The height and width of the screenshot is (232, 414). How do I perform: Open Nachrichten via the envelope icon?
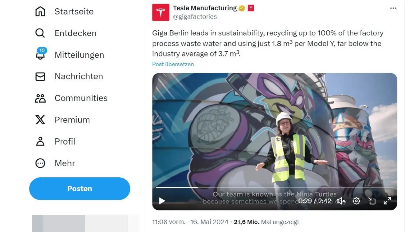(x=40, y=76)
